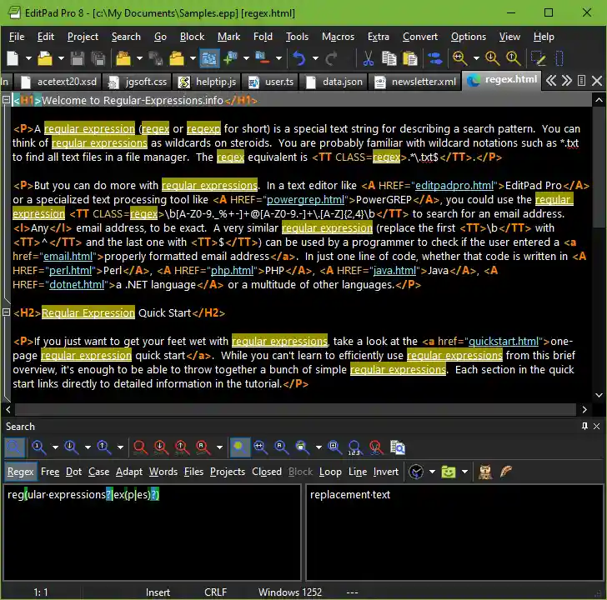Toggle the Case sensitive option

pyautogui.click(x=98, y=472)
